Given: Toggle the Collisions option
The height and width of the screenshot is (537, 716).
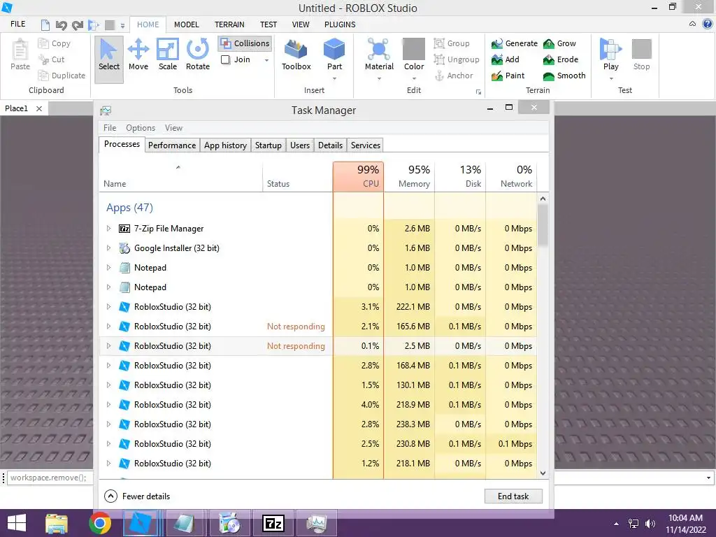Looking at the screenshot, I should point(245,43).
